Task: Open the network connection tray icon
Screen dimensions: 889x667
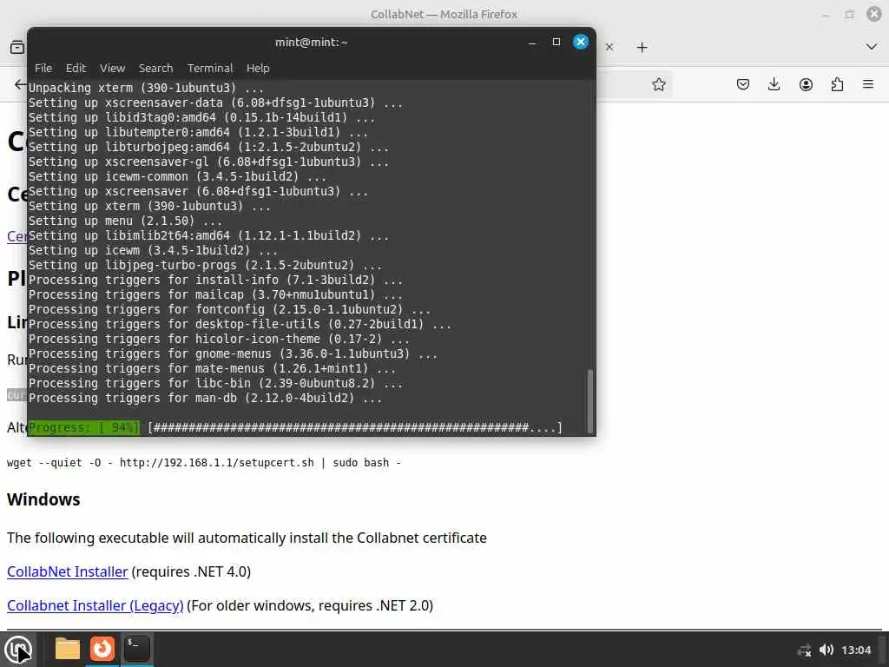Action: click(804, 650)
